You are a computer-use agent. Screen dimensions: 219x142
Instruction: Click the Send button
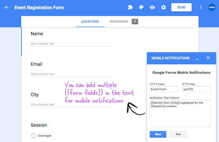181,7
